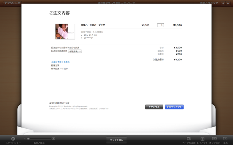233x145 pixels.
Task: Start the slideshow with the play icon
Action: [13, 139]
